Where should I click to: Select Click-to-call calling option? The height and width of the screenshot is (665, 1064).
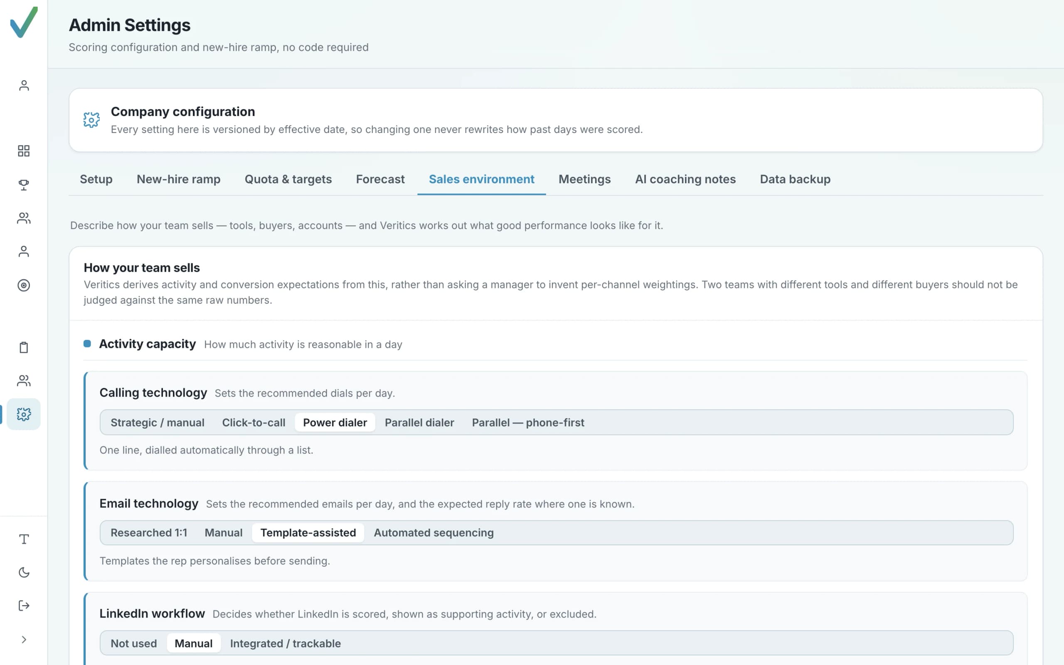click(254, 423)
